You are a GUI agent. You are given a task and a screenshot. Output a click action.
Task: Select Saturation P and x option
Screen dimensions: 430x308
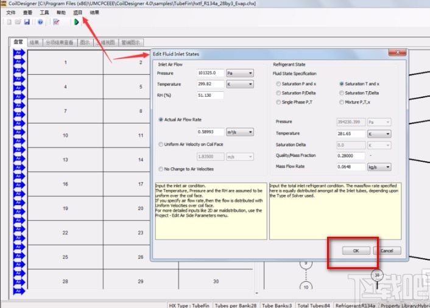click(279, 84)
